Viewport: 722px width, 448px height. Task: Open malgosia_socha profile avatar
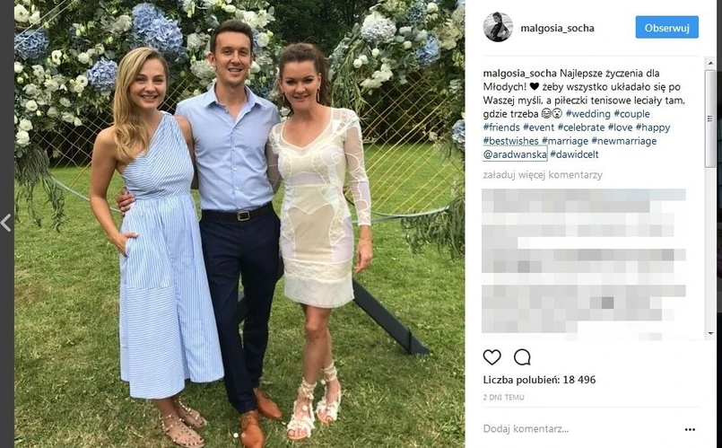[x=498, y=27]
